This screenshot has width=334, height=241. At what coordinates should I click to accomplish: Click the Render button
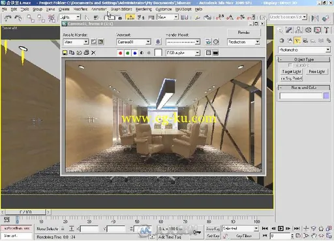(243, 33)
